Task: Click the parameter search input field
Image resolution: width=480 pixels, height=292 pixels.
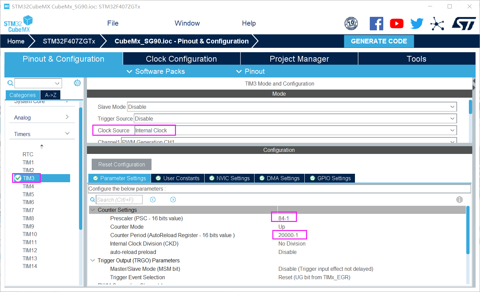Action: [x=119, y=200]
